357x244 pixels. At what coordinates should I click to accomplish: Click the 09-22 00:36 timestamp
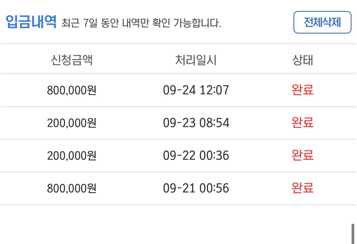196,156
